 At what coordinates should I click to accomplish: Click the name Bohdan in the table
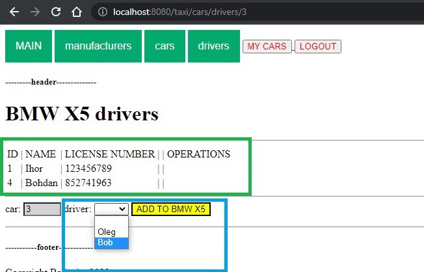tap(42, 183)
